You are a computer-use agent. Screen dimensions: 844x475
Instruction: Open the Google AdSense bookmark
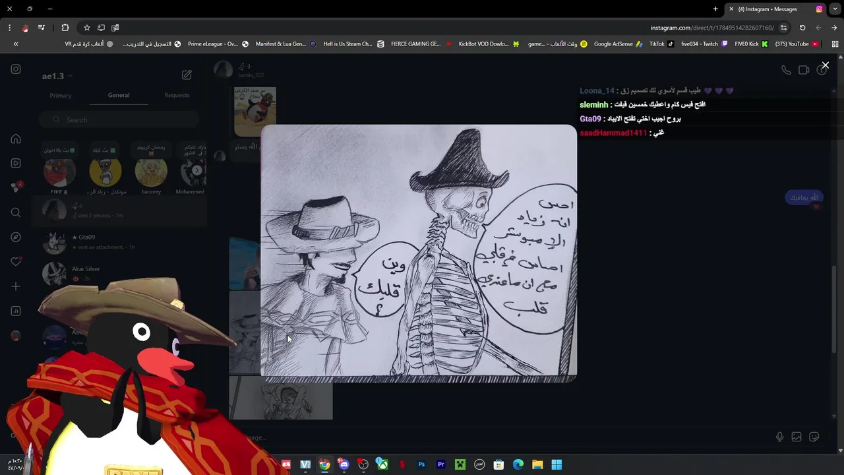tap(618, 44)
